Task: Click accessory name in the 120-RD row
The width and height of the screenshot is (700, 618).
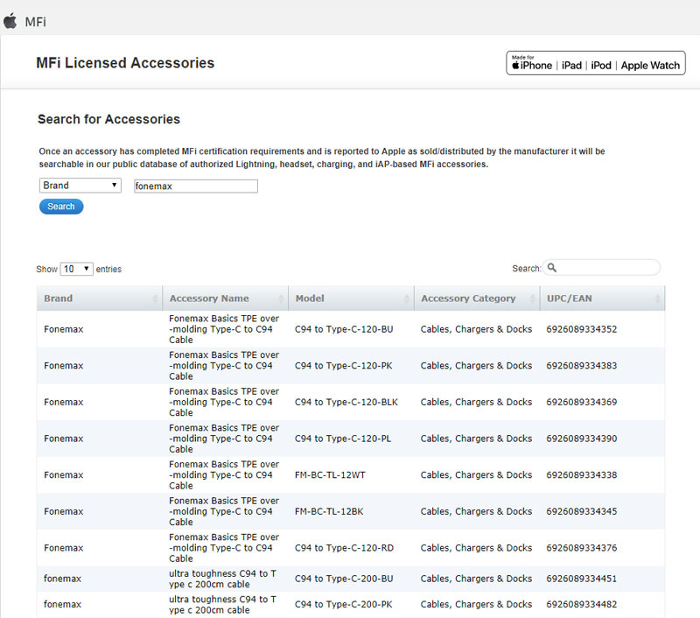Action: tap(224, 548)
